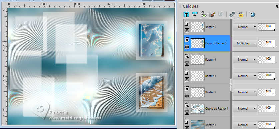The width and height of the screenshot is (279, 129).
Task: Toggle visibility of Copy of Raster 5
Action: click(187, 47)
